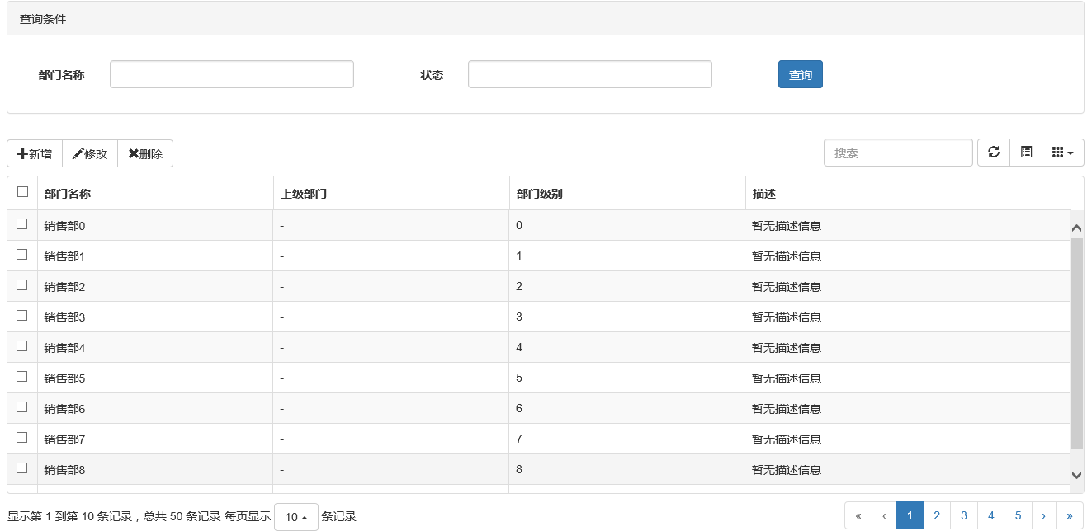
Task: Select page 4 in pagination
Action: [991, 515]
